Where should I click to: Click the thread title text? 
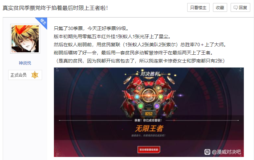coord(55,8)
